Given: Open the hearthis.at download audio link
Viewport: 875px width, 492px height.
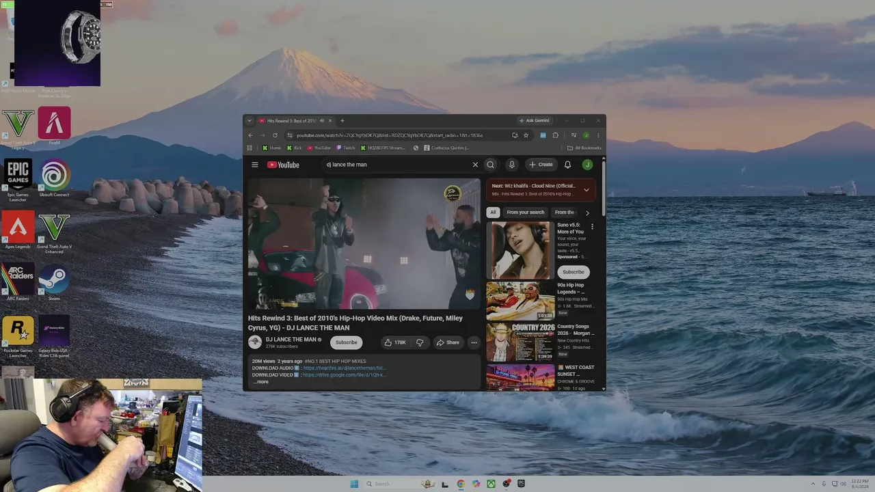Looking at the screenshot, I should point(345,368).
